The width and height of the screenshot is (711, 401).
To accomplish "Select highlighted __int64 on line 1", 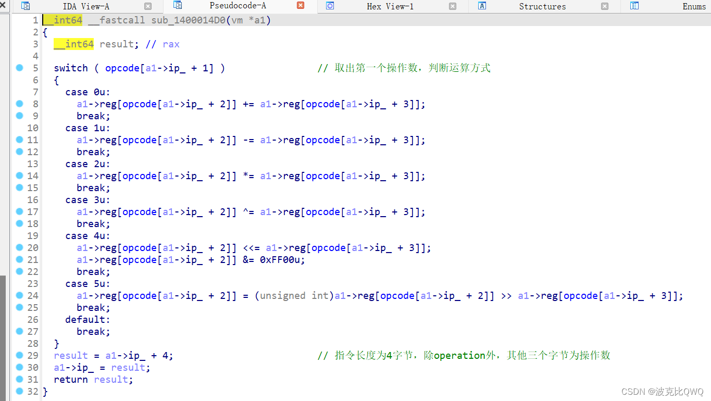I will pos(63,20).
